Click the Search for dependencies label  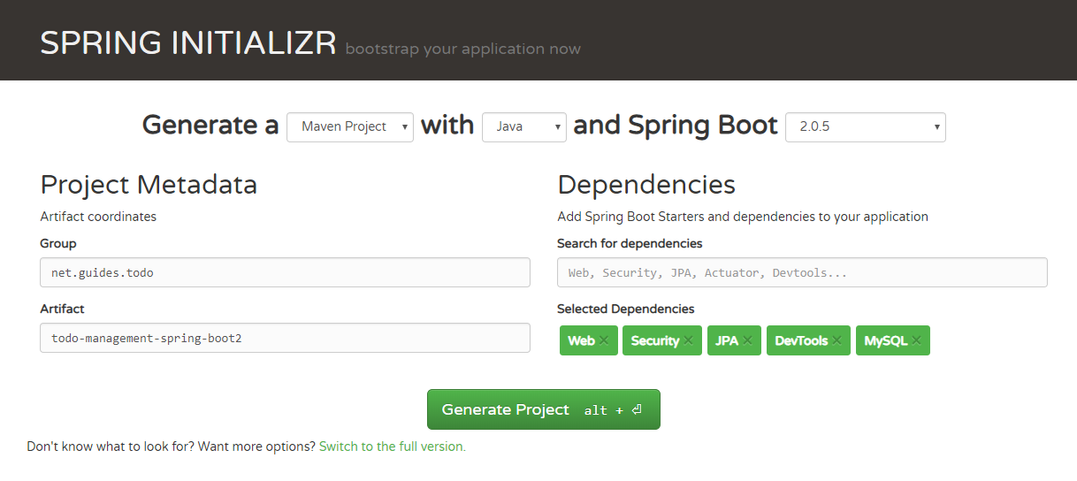point(630,243)
